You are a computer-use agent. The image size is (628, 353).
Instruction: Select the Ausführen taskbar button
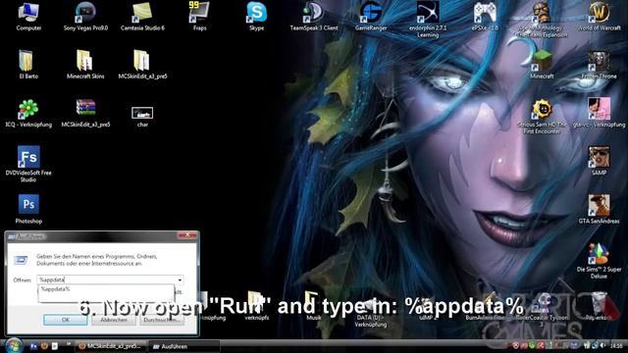(x=184, y=346)
